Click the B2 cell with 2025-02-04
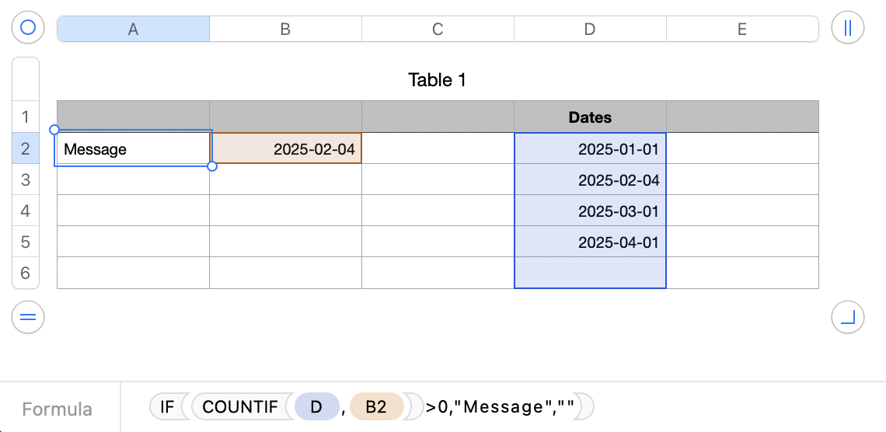 click(x=285, y=149)
